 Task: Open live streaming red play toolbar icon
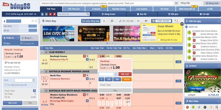(x=50, y=14)
